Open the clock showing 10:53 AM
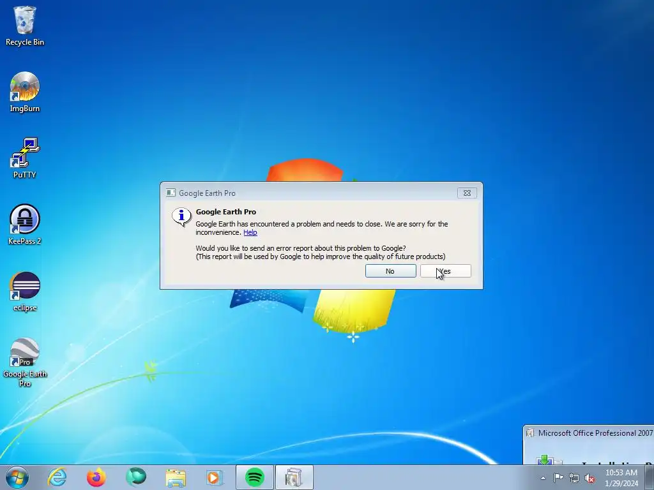The width and height of the screenshot is (654, 490). pos(621,478)
